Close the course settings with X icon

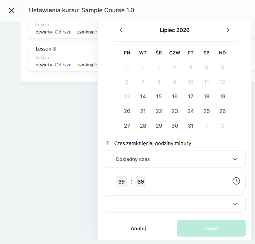[x=12, y=10]
